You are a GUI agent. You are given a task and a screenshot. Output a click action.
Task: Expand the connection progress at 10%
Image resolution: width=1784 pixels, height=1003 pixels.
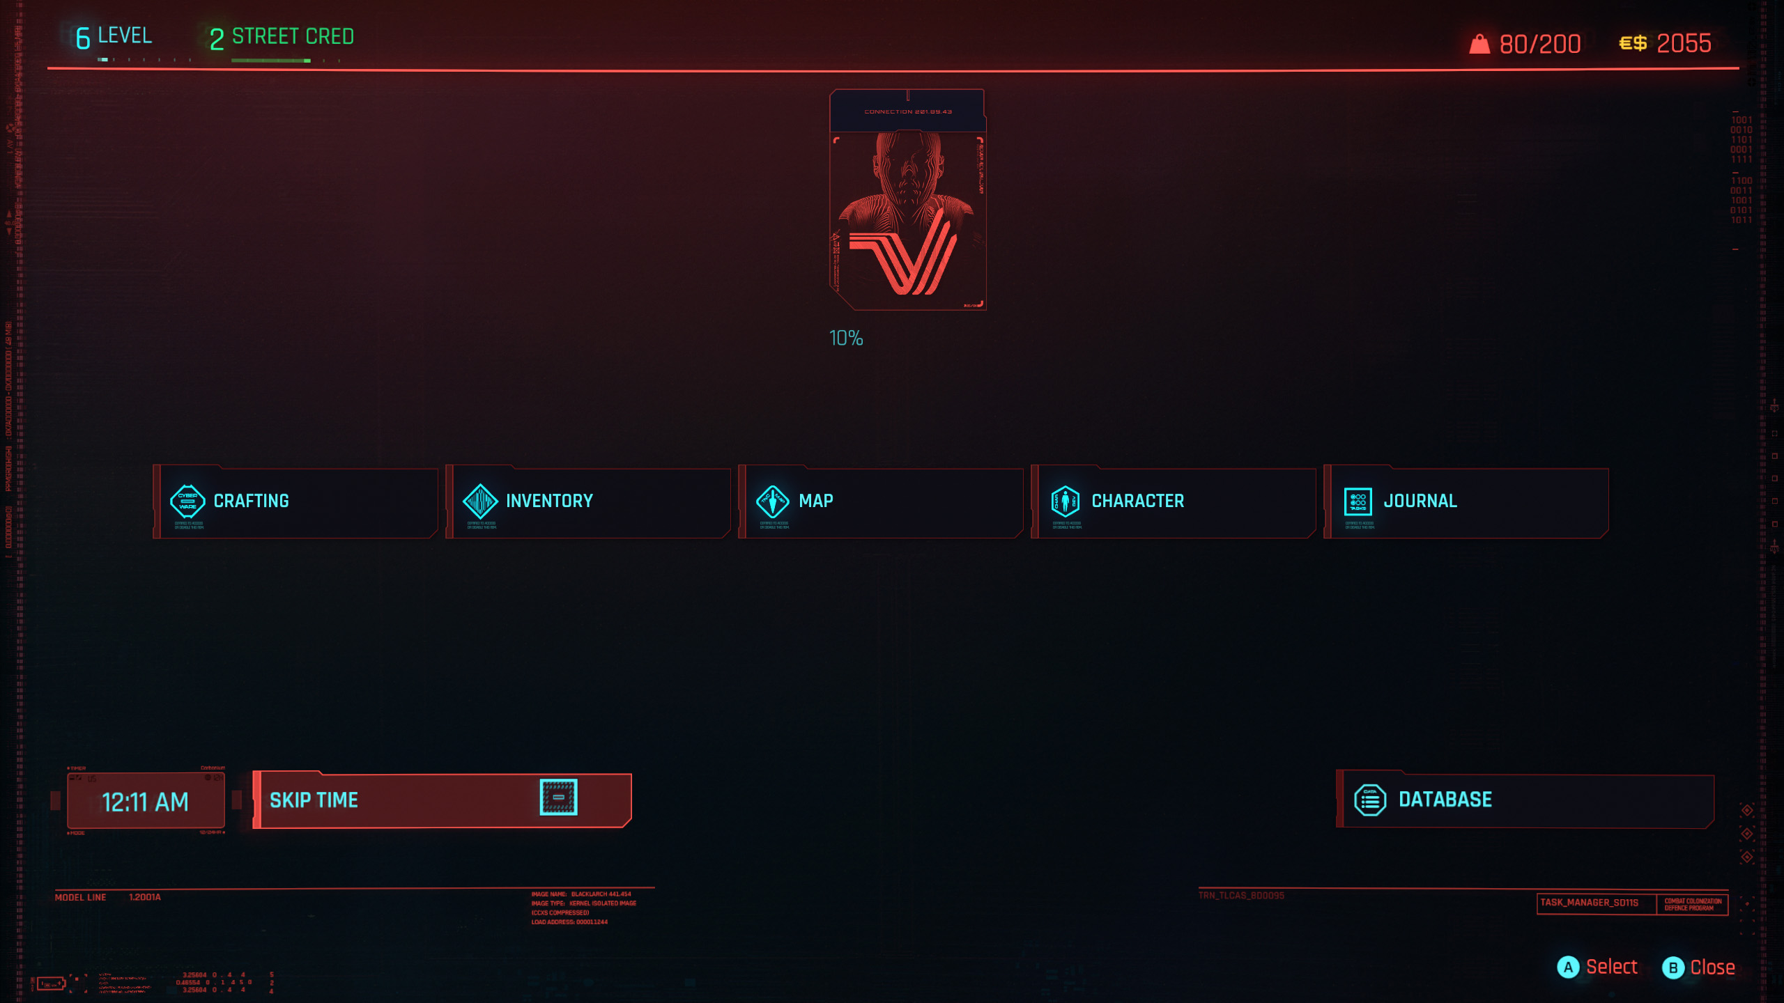pyautogui.click(x=908, y=220)
